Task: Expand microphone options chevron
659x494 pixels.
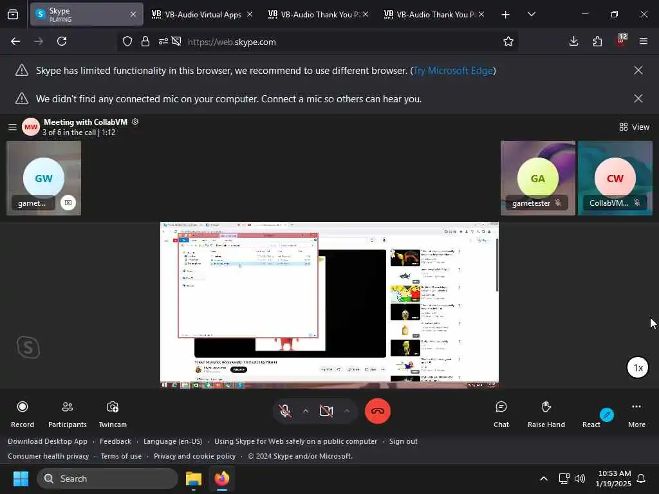Action: pos(306,411)
